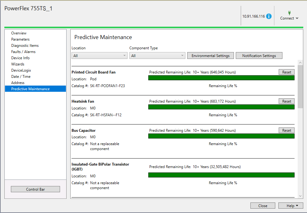Click the green plug Connect icon
307x213 pixels.
(289, 13)
